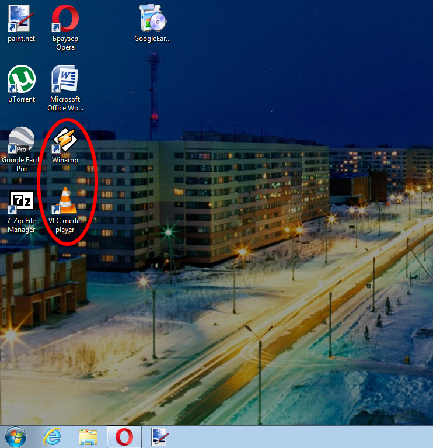Select the paint.net desktop shortcut icon

[21, 19]
